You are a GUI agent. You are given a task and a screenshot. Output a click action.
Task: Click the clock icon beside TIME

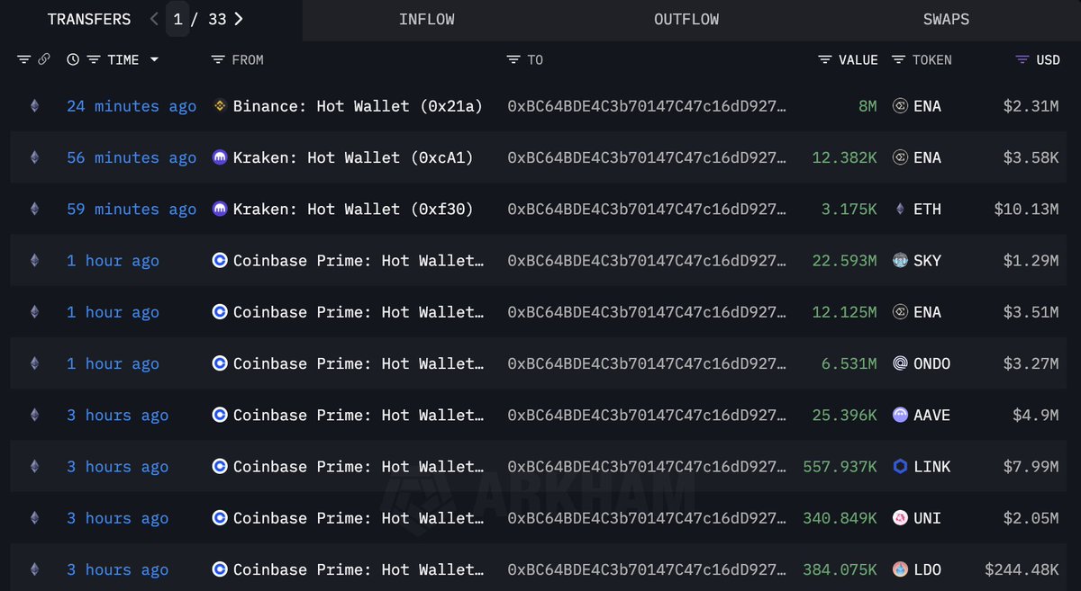pos(73,60)
